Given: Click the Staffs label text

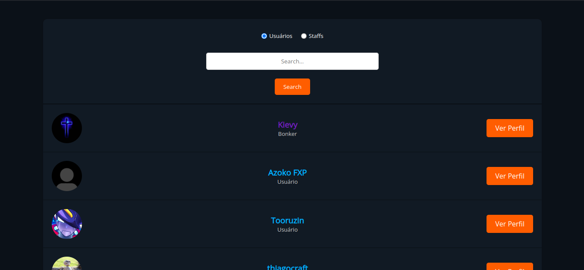Looking at the screenshot, I should pyautogui.click(x=316, y=36).
